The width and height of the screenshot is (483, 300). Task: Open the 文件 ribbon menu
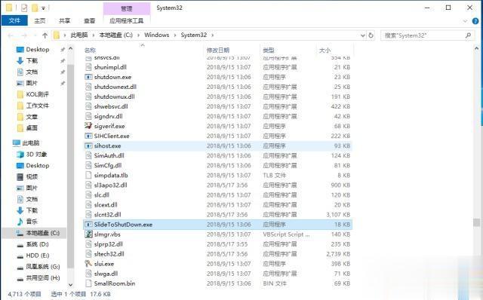tap(14, 20)
